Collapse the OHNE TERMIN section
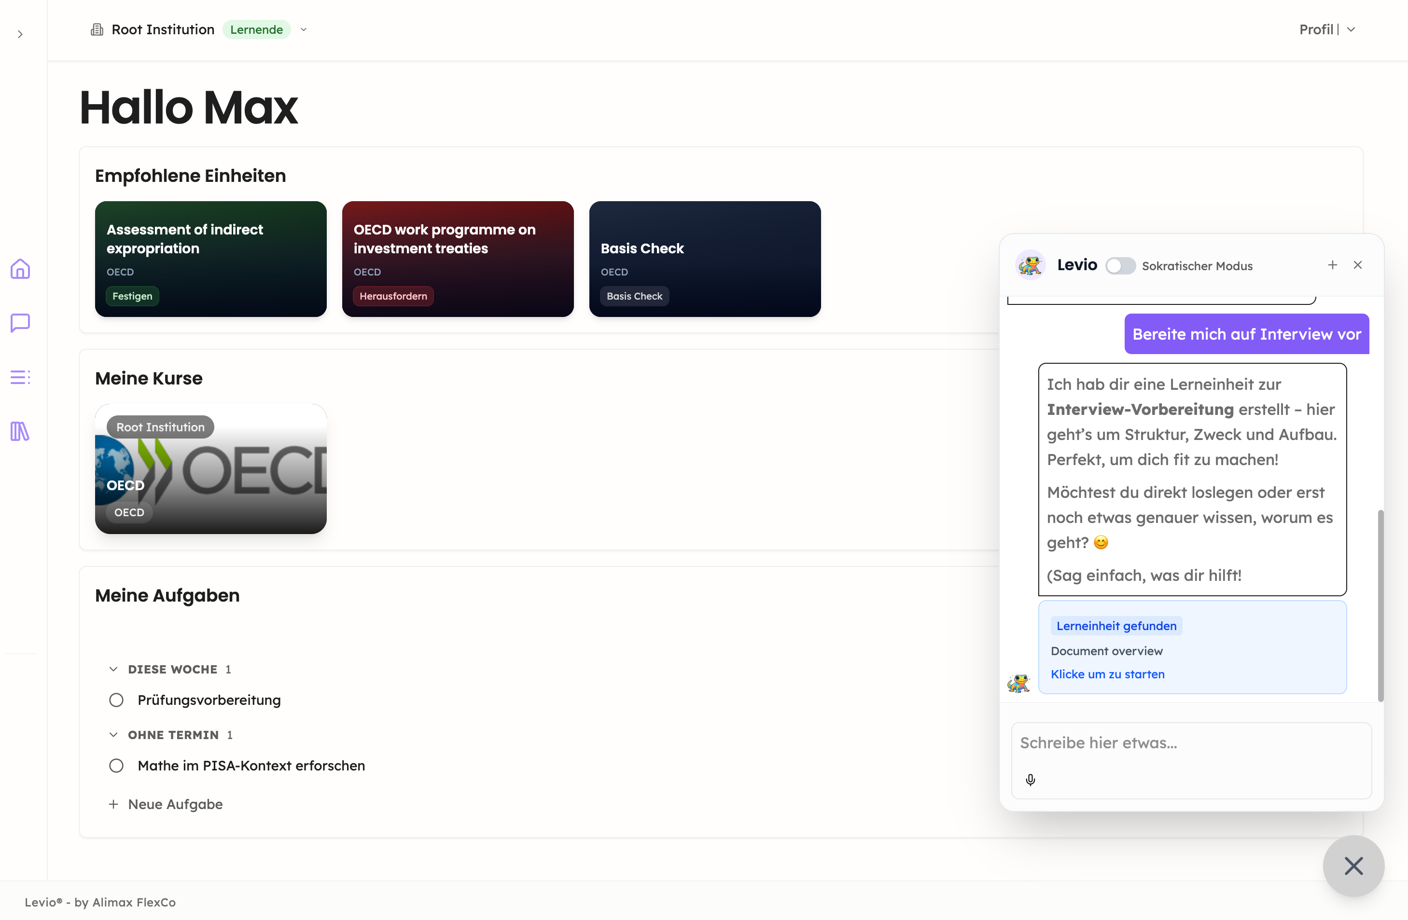The width and height of the screenshot is (1408, 920). 113,735
